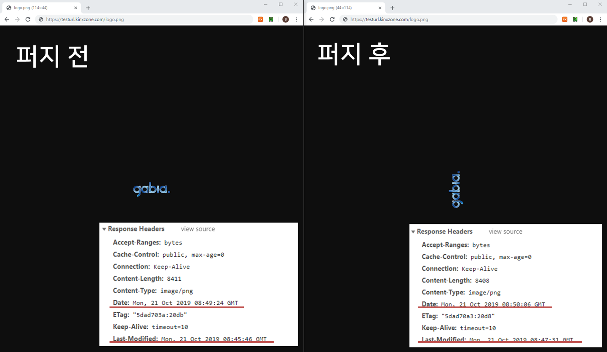Click Cache-Control value in right panel
The width and height of the screenshot is (607, 352).
point(501,257)
